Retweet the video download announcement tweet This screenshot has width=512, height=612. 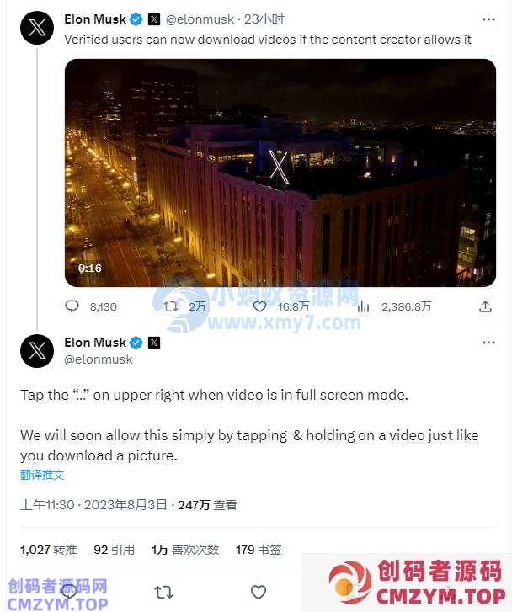coord(171,306)
